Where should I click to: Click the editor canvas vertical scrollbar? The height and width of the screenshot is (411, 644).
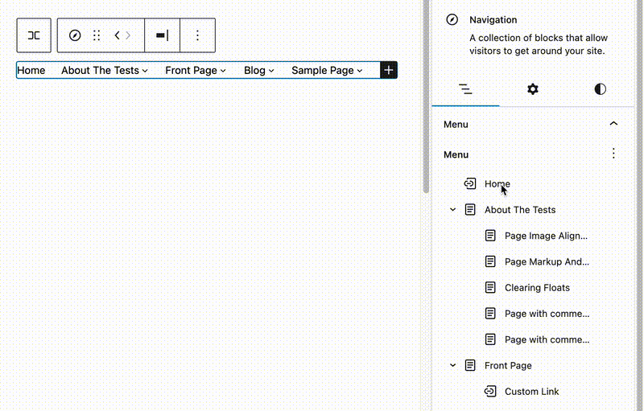(x=426, y=97)
